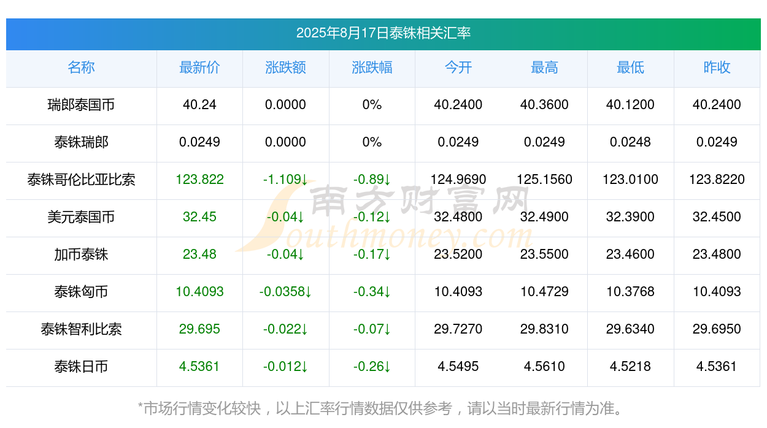Click the 瑞郎泰国币 row name
767x428 pixels.
(81, 105)
